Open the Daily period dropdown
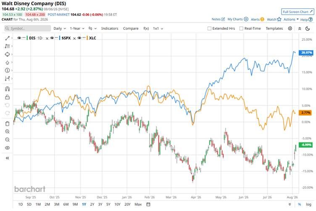The image size is (316, 211). click(x=60, y=28)
